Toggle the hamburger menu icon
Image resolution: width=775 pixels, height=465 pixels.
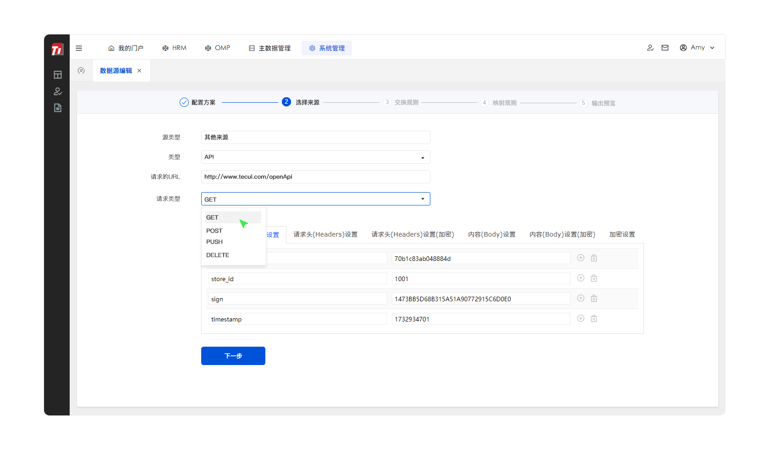(79, 48)
